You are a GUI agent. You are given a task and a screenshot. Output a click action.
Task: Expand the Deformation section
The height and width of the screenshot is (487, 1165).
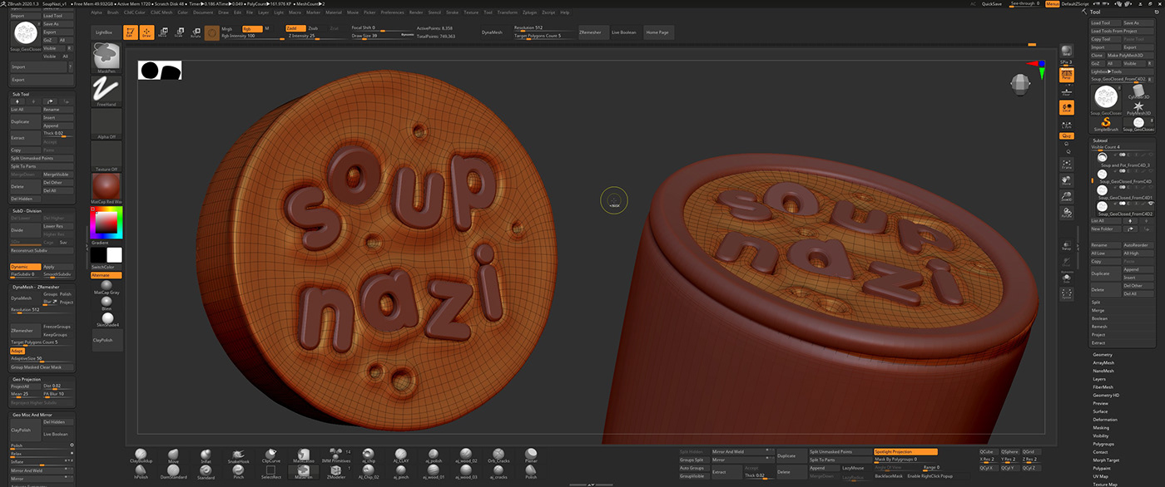coord(1105,420)
